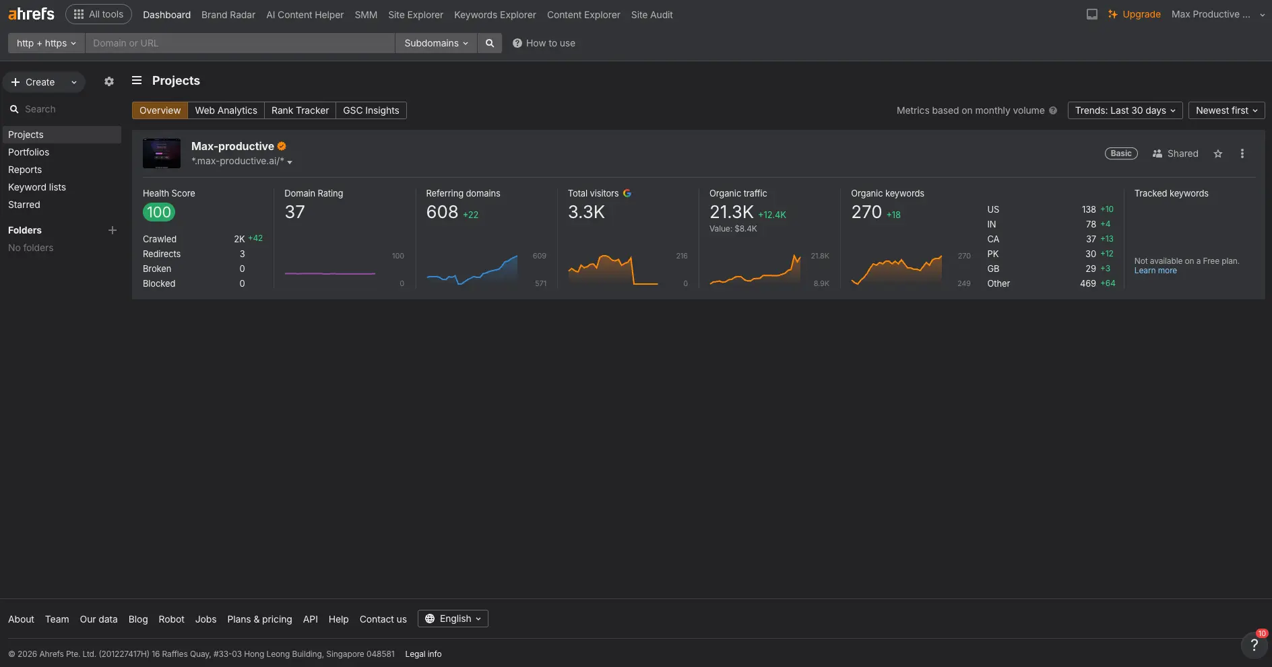Click the Health Score 100 badge
This screenshot has width=1272, height=667.
coord(159,212)
